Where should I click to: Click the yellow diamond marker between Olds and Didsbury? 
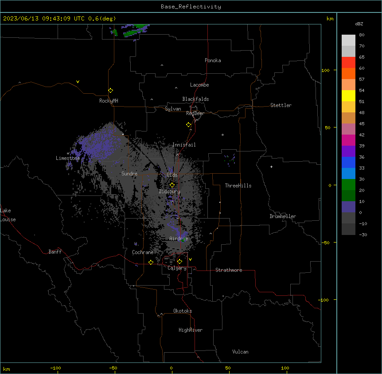pos(172,185)
